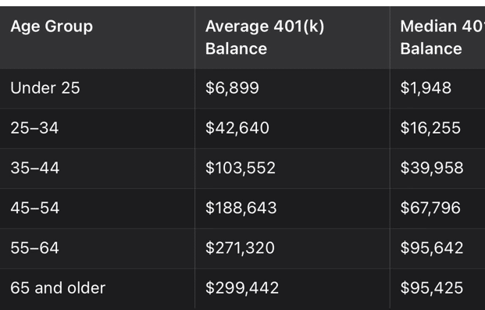Click the $188,643 average balance cell
This screenshot has width=485, height=310.
coord(241,208)
